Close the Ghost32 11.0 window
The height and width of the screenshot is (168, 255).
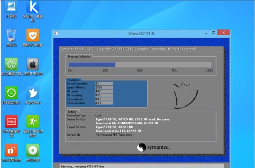(224, 32)
